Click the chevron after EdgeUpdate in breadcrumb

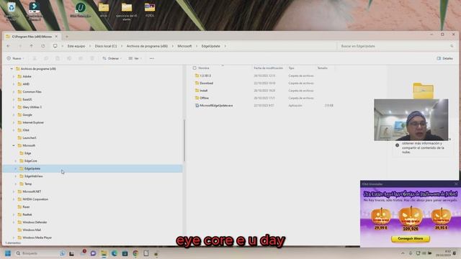[x=225, y=46]
